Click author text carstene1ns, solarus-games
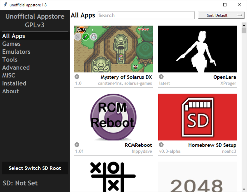 click(125, 83)
